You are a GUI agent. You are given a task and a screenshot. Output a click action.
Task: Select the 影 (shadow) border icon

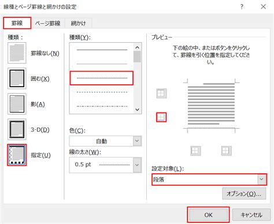(17, 104)
